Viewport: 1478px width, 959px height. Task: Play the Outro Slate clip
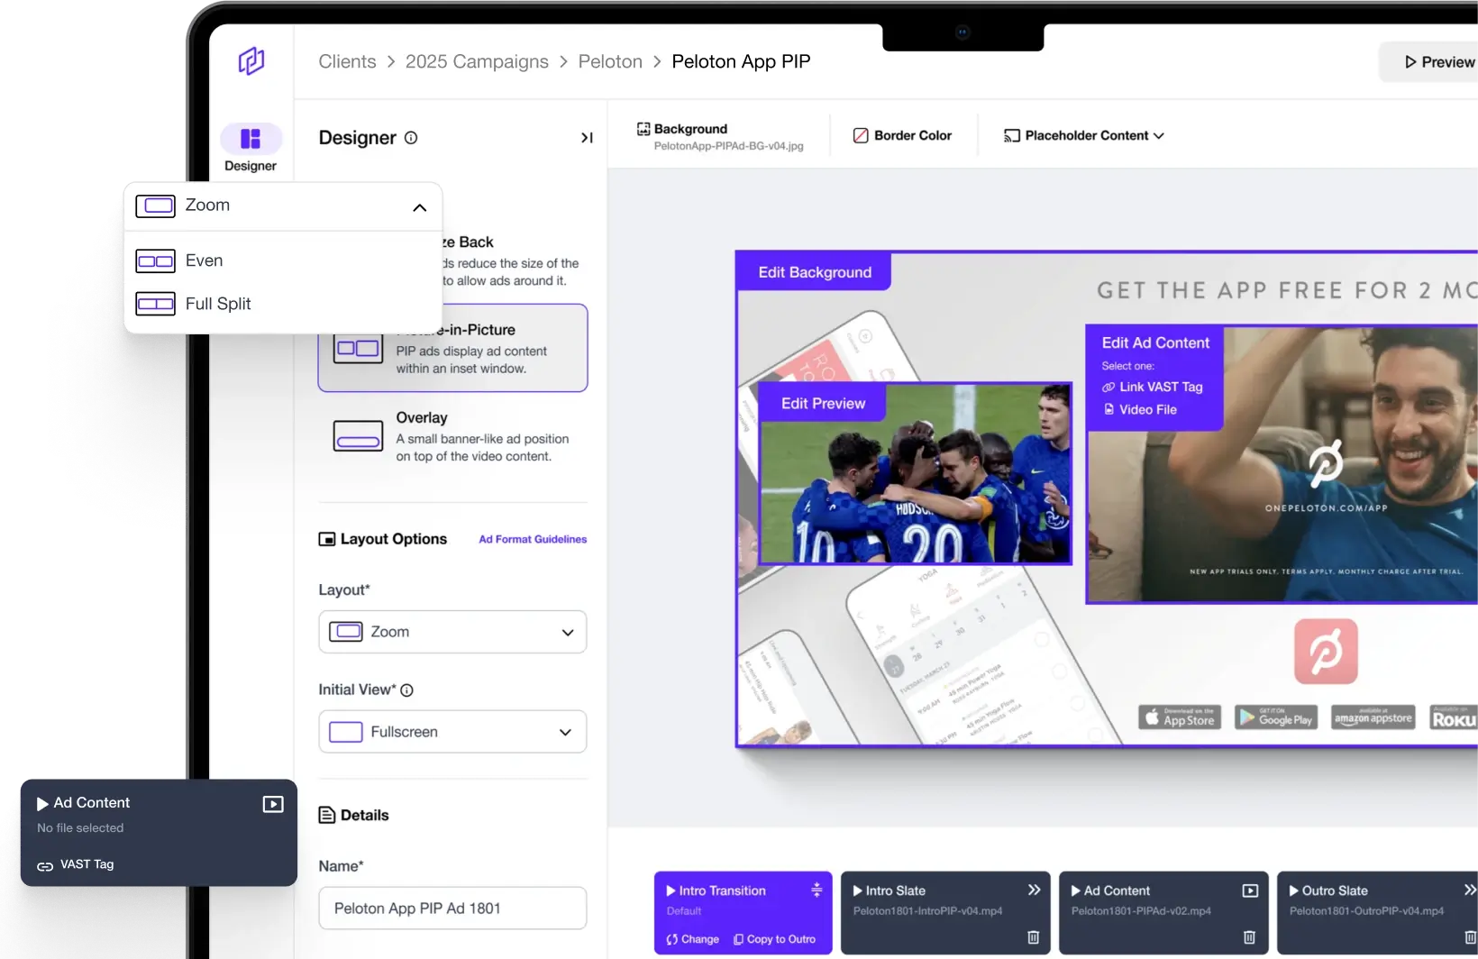(1294, 890)
